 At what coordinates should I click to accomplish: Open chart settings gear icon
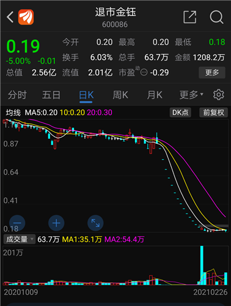219,95
